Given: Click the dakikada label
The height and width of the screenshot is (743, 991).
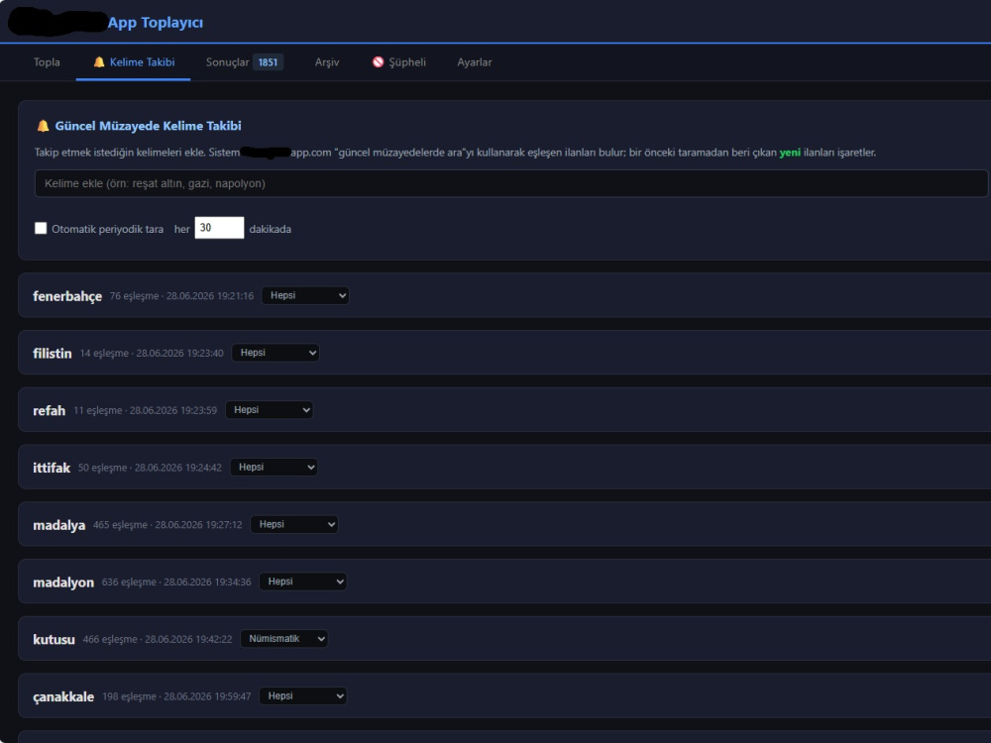Looking at the screenshot, I should pyautogui.click(x=270, y=229).
